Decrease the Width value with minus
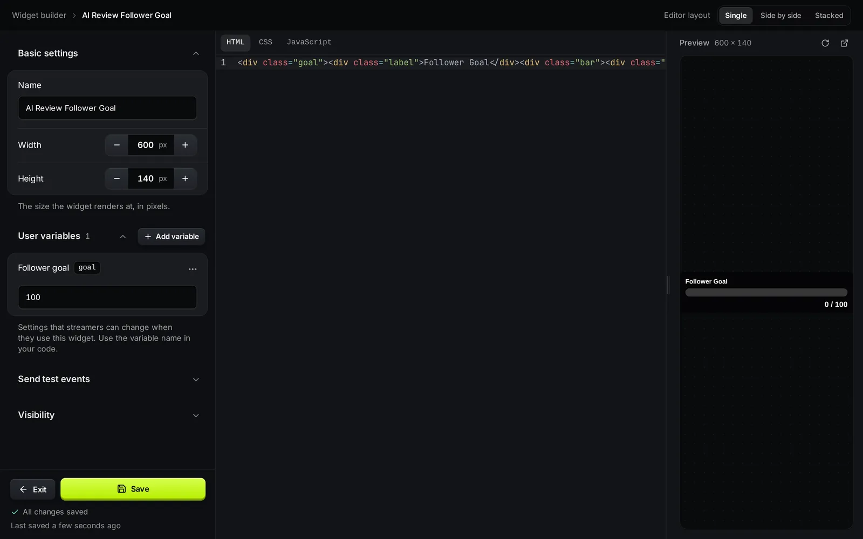The image size is (863, 539). click(x=117, y=145)
